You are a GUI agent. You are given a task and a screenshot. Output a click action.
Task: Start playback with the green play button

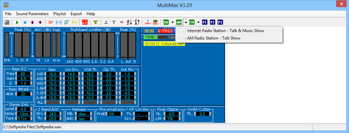[17, 22]
